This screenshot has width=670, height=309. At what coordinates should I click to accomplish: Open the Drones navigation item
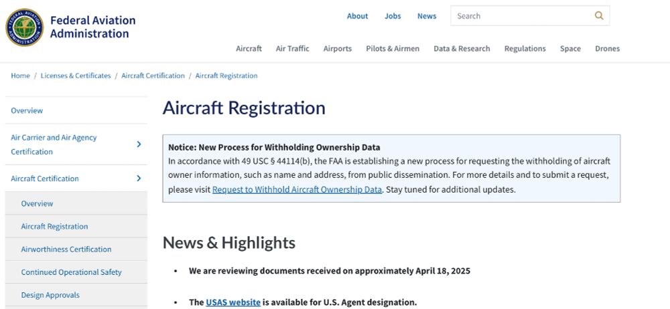point(607,49)
